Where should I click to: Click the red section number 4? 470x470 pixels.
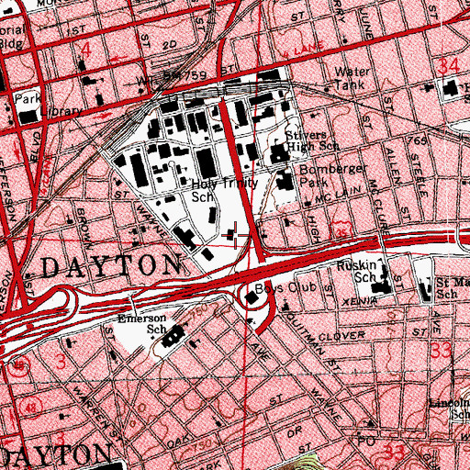[x=86, y=50]
